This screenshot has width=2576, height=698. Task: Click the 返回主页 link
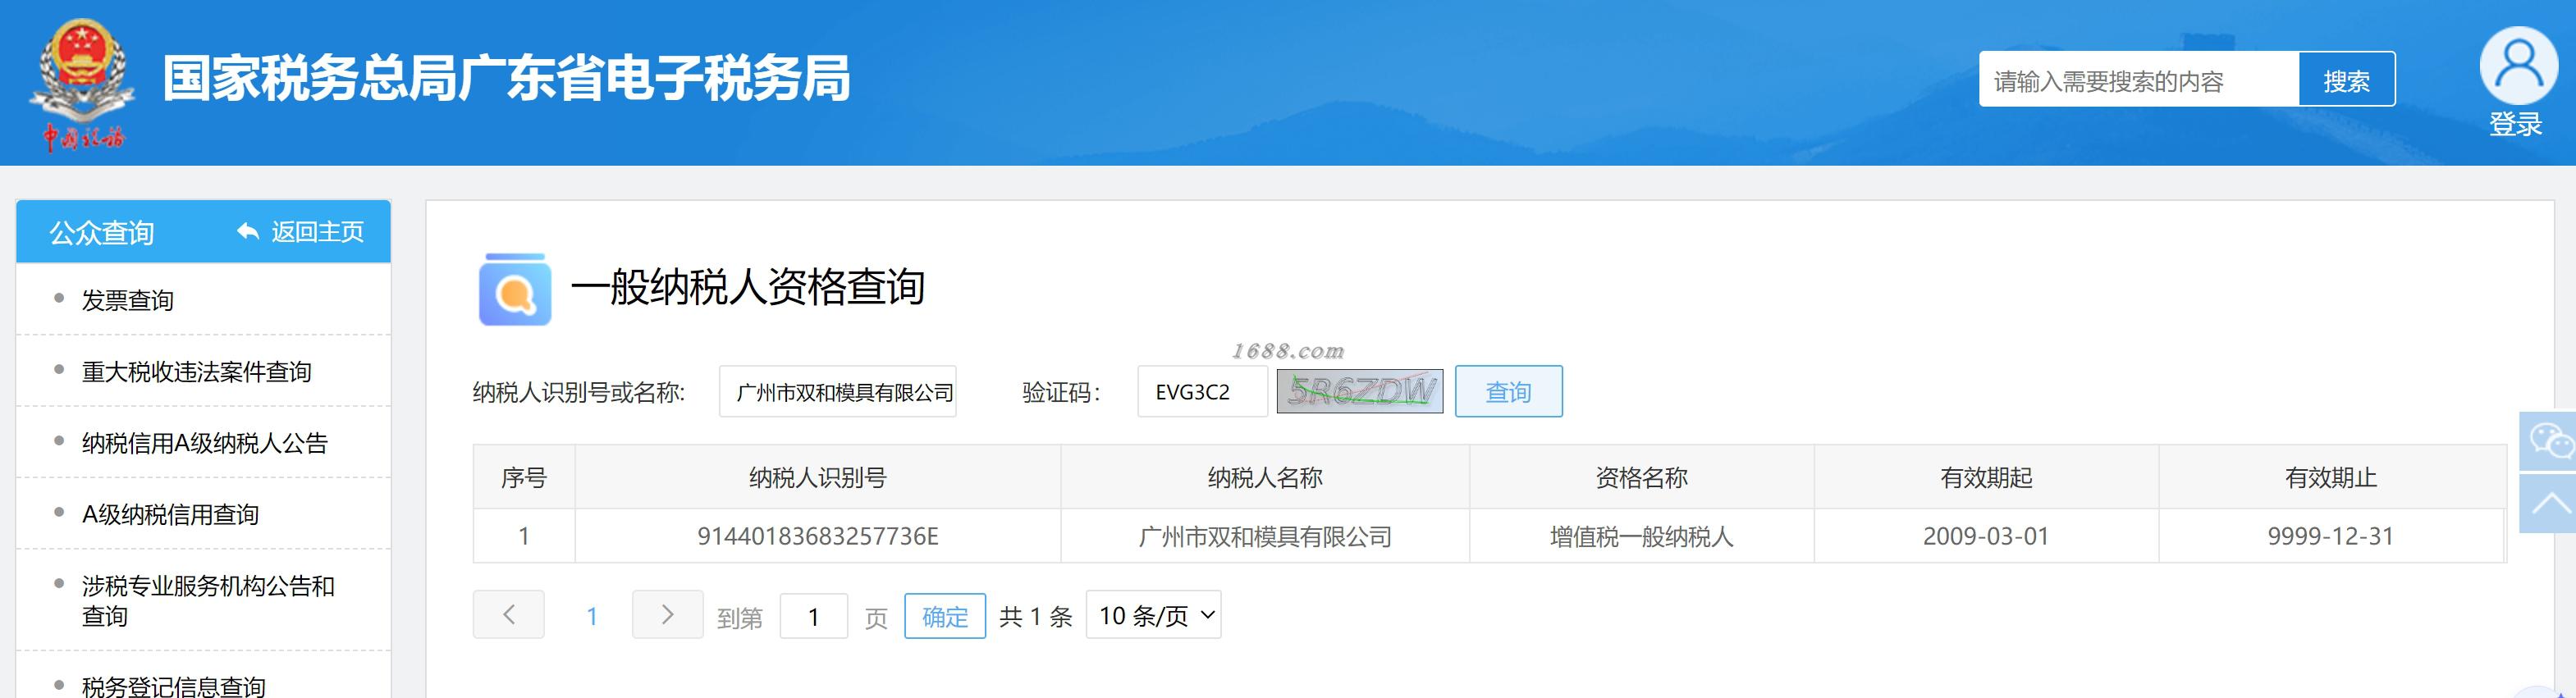point(317,232)
